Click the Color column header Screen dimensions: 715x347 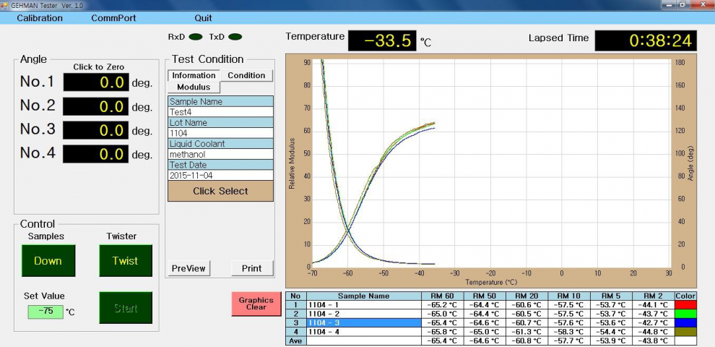click(x=686, y=296)
